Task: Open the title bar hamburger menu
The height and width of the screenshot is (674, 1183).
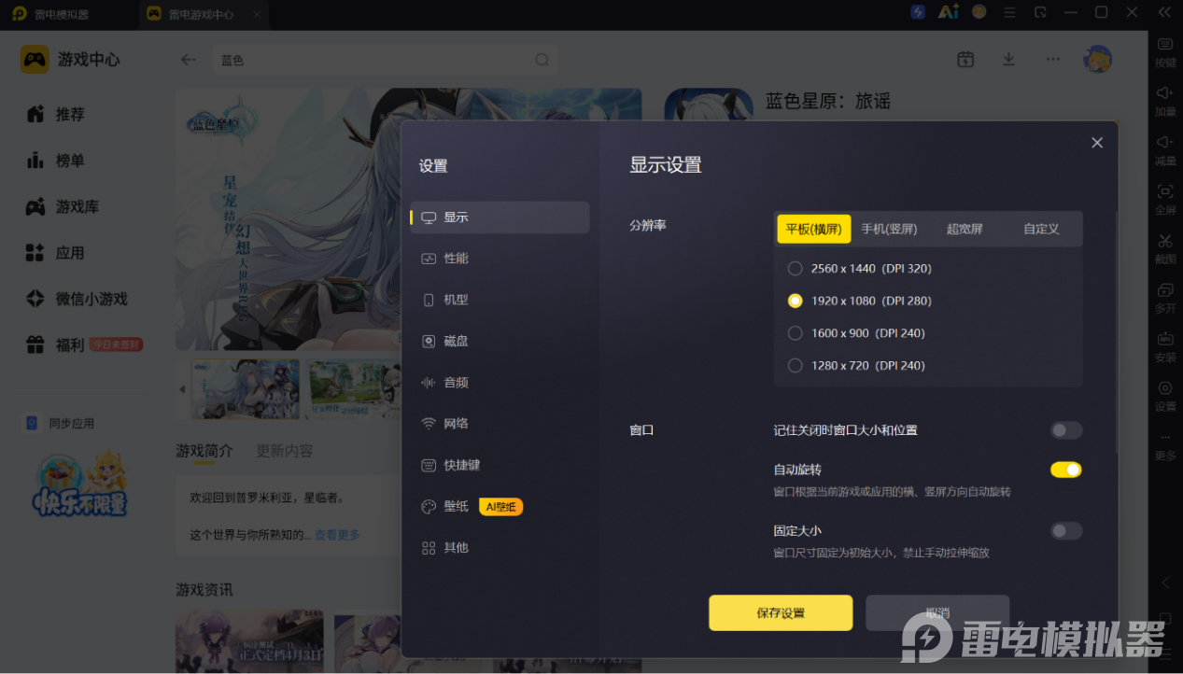Action: 1009,12
